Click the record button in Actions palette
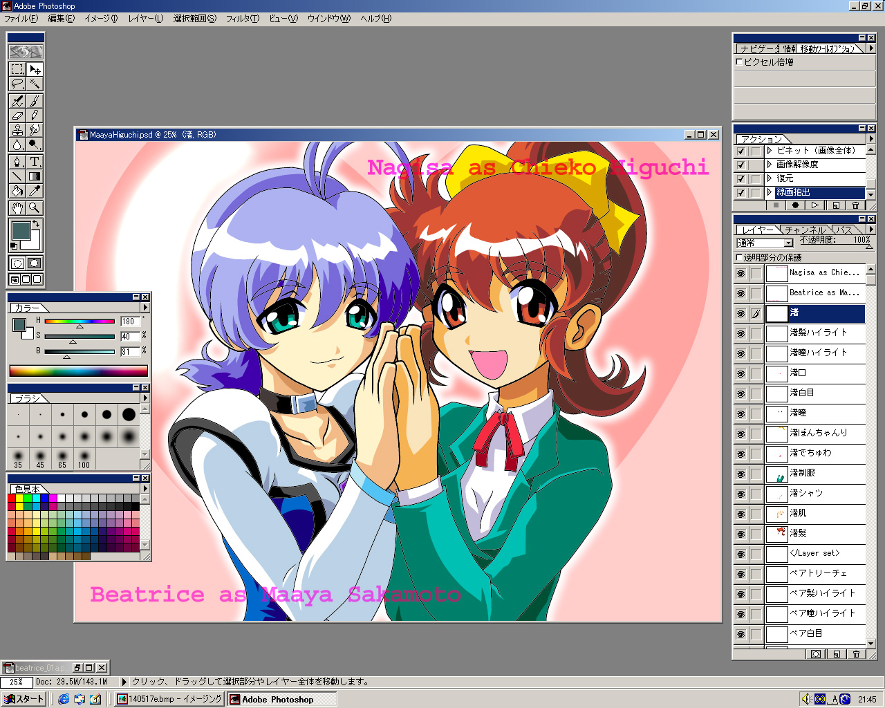Image resolution: width=885 pixels, height=708 pixels. (796, 205)
